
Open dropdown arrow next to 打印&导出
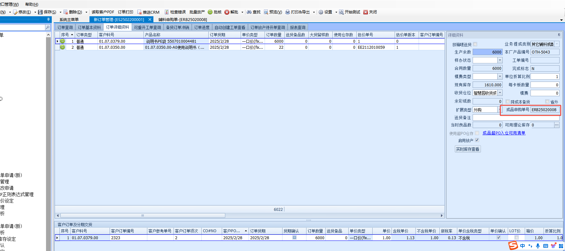(314, 12)
